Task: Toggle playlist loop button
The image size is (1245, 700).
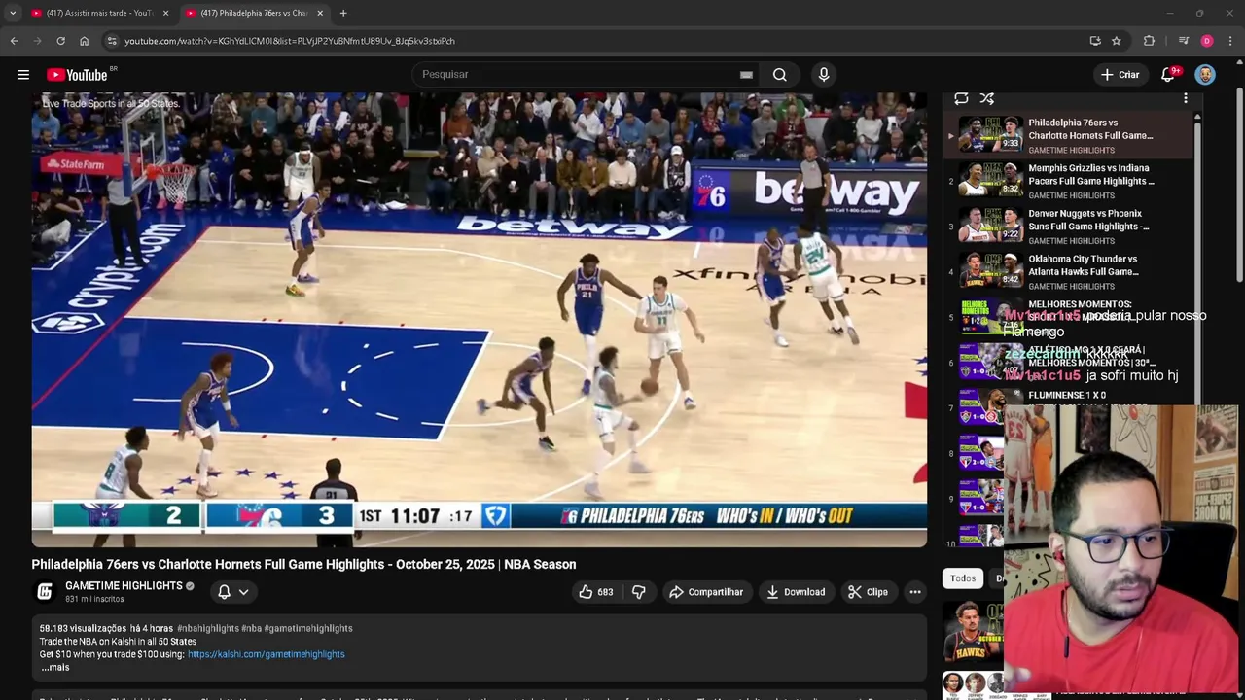Action: click(961, 98)
